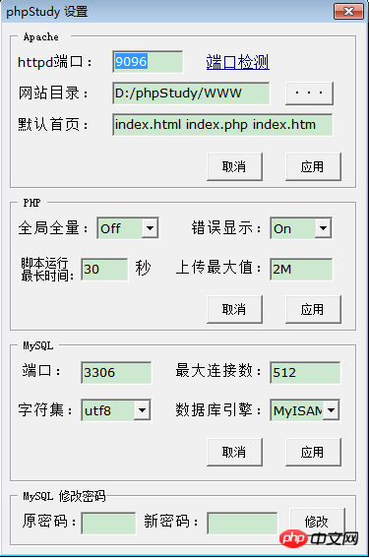
Task: Cancel changes in the PHP section
Action: [x=234, y=309]
